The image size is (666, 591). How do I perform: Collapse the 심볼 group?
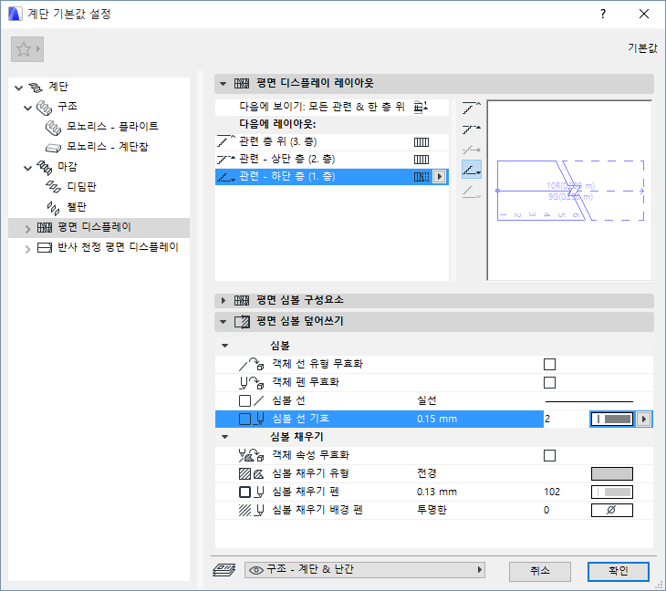pyautogui.click(x=225, y=346)
